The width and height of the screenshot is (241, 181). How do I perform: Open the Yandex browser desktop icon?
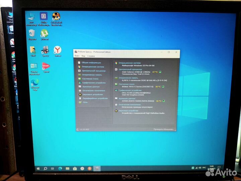click(58, 51)
